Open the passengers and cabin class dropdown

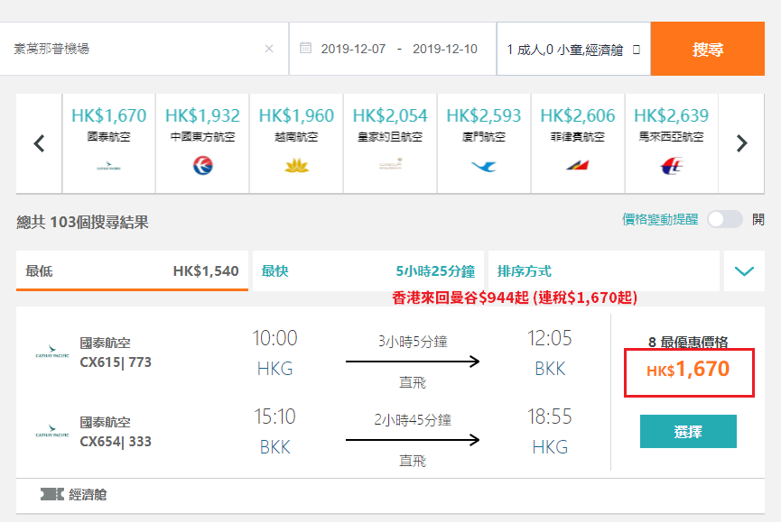(573, 50)
